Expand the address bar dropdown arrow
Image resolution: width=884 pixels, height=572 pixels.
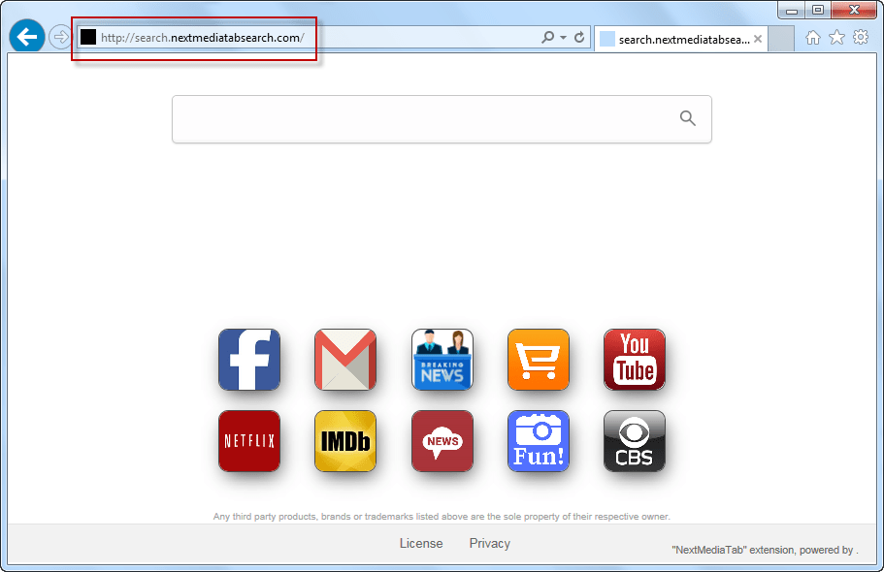(x=563, y=37)
